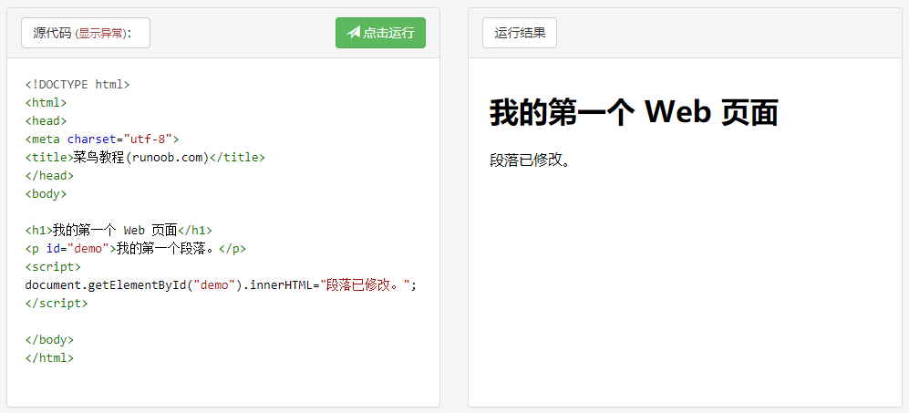Click the paper plane icon on run button

[353, 33]
